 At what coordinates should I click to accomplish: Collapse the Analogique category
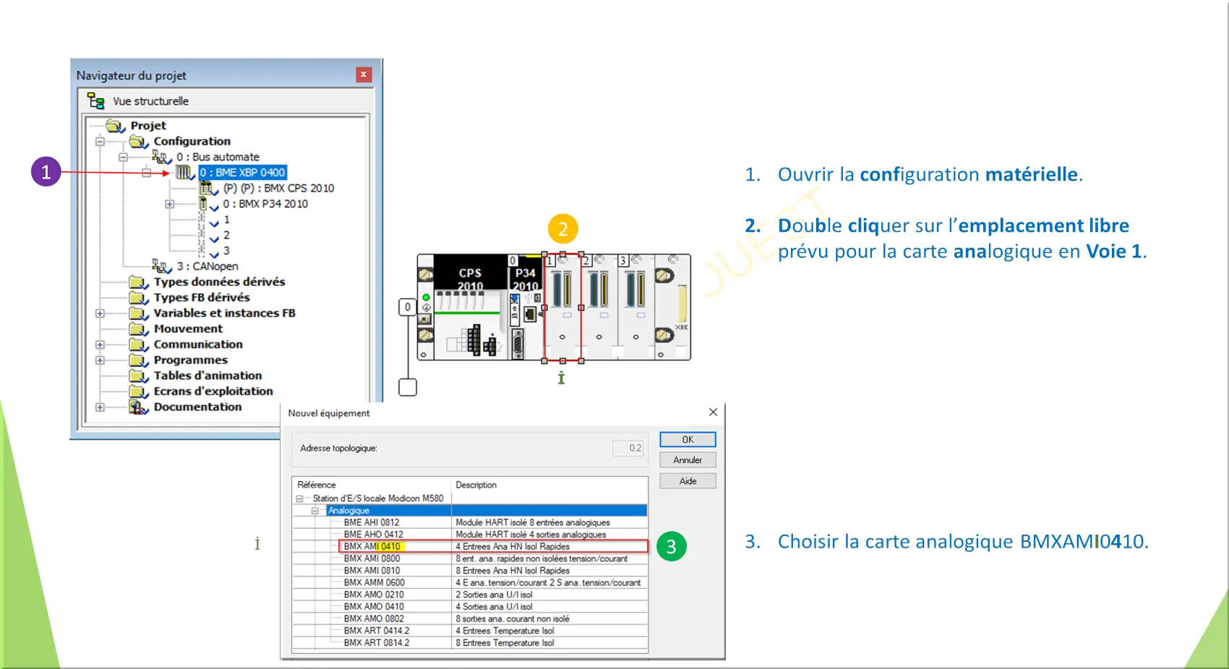coord(315,511)
